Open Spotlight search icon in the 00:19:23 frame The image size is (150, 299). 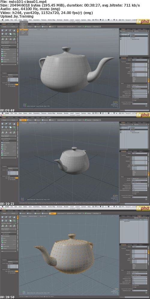(148, 113)
